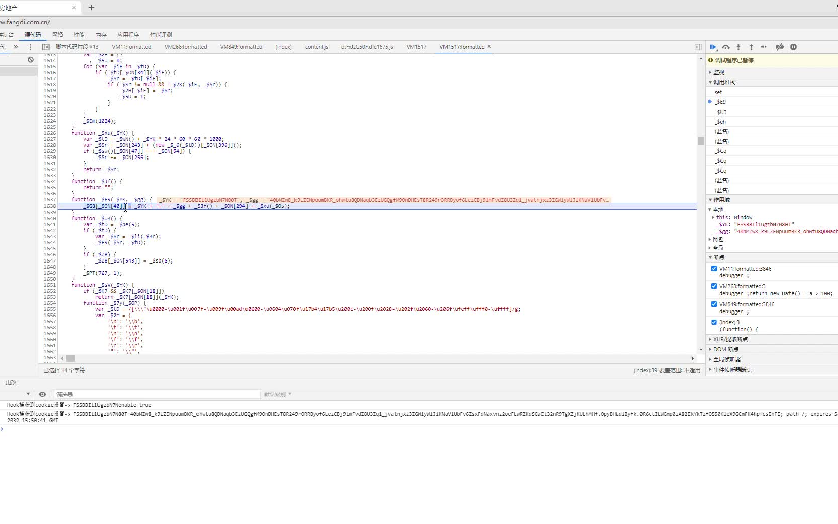Resume script execution in debugger
The image size is (838, 524).
[713, 47]
